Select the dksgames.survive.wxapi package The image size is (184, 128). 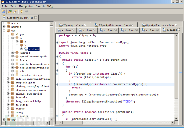click(31, 90)
